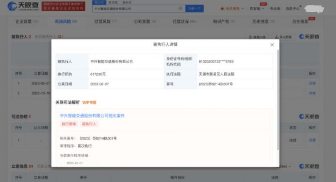
Task: Go to 专业版
Action: (275, 8)
